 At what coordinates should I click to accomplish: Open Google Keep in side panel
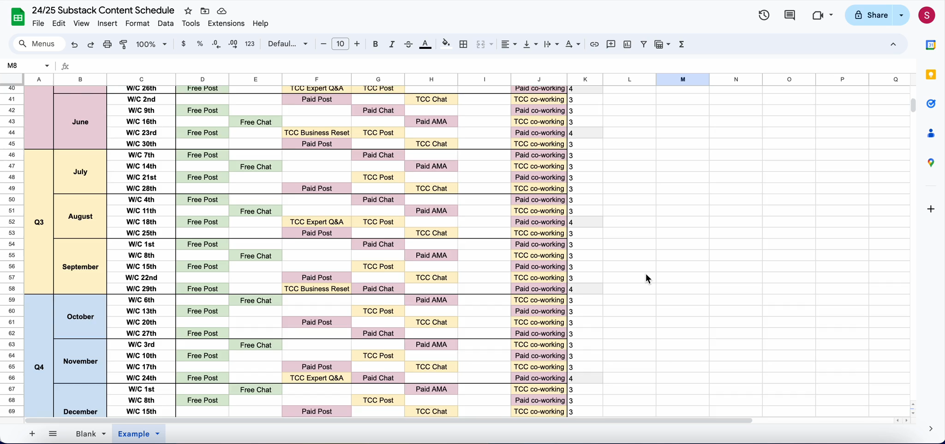[931, 75]
